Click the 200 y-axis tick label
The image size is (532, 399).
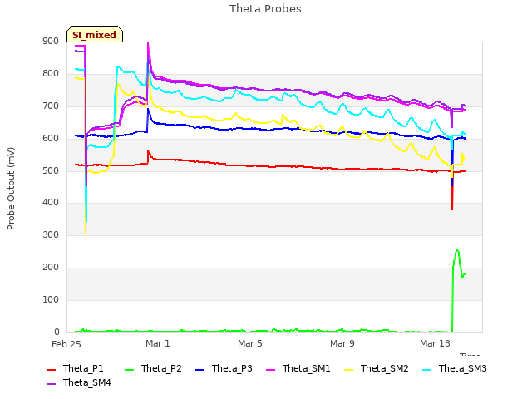point(51,268)
